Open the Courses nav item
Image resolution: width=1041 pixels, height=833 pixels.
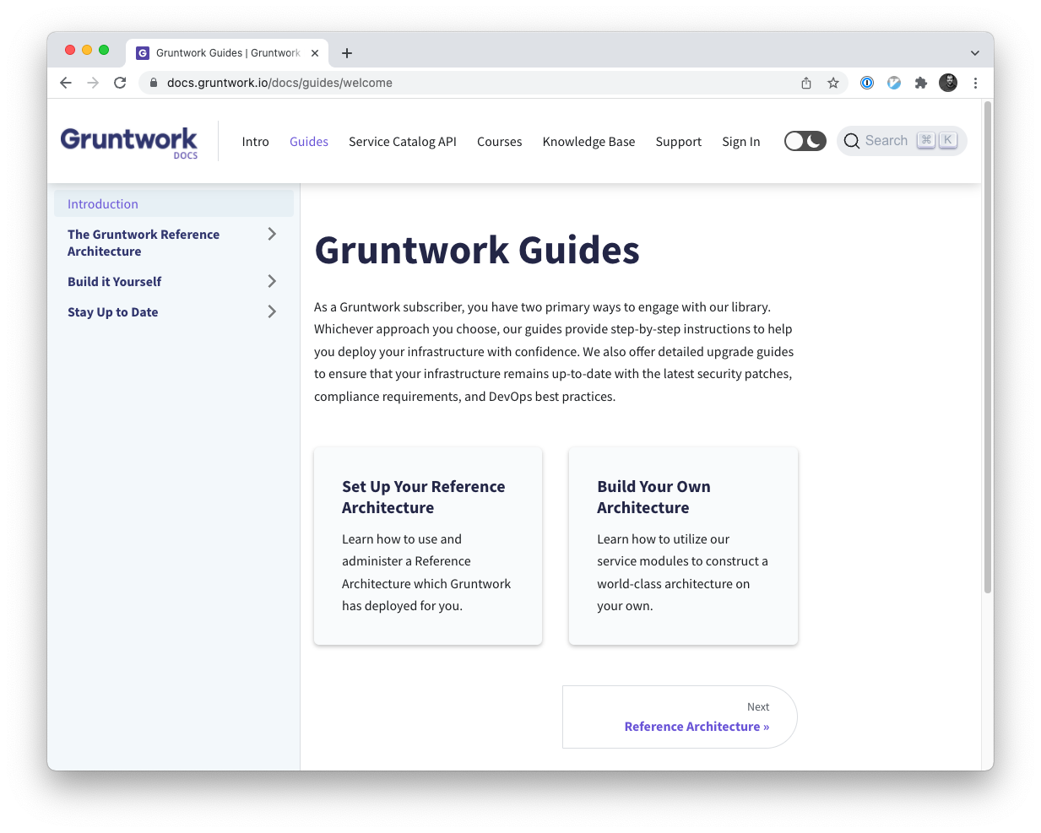(x=500, y=142)
